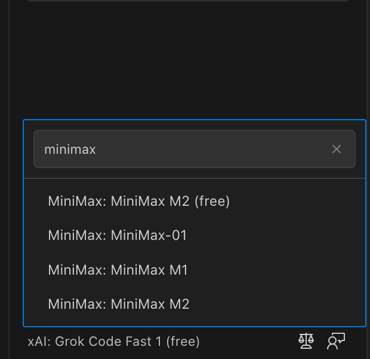Clear the minimax search text
The height and width of the screenshot is (359, 370).
point(336,149)
